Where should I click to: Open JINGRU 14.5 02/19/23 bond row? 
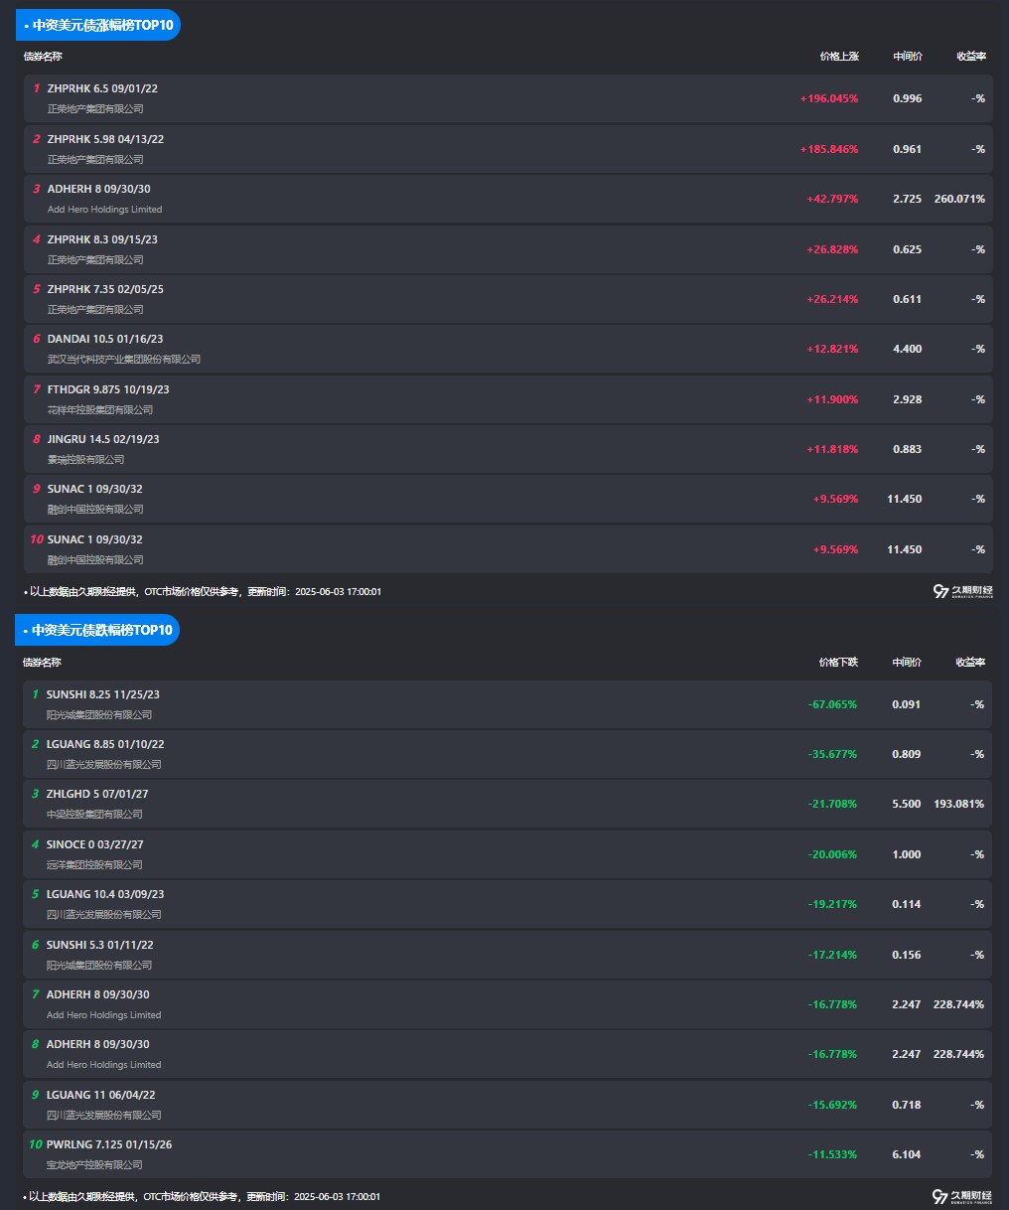pyautogui.click(x=103, y=439)
